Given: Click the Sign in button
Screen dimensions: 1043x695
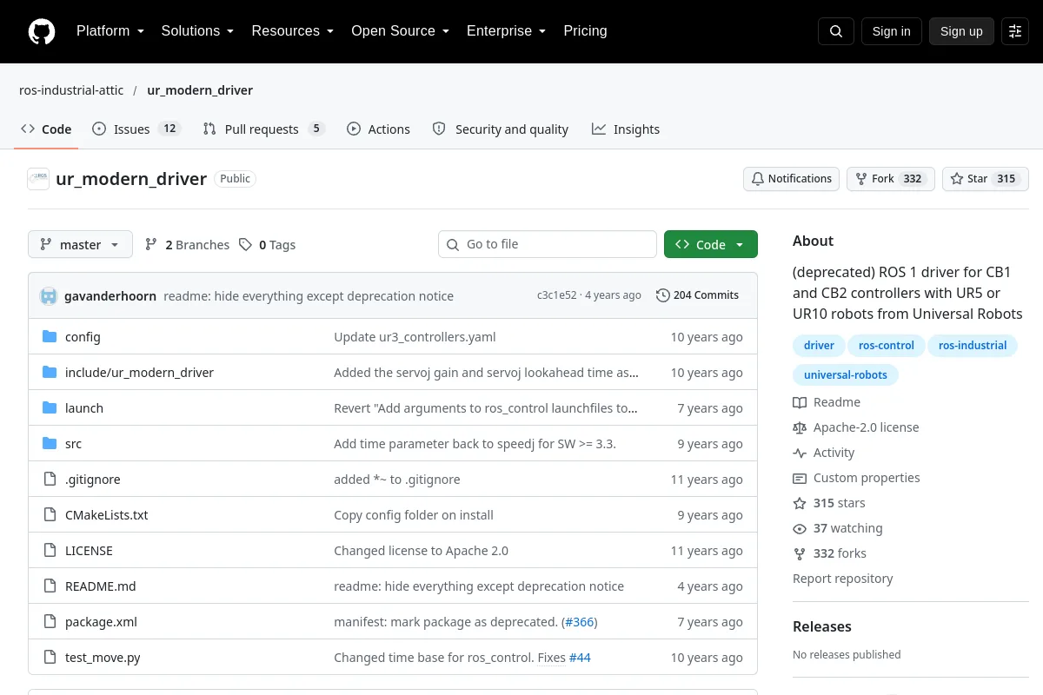Looking at the screenshot, I should (x=891, y=31).
